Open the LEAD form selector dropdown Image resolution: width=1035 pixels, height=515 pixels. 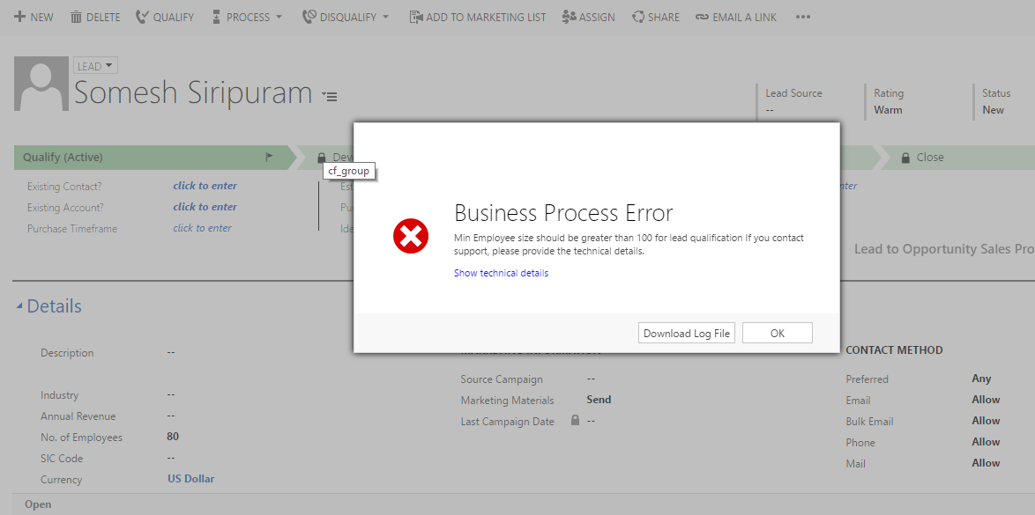(95, 66)
